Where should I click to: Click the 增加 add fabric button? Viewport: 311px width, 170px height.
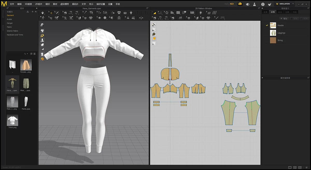[x=284, y=19]
